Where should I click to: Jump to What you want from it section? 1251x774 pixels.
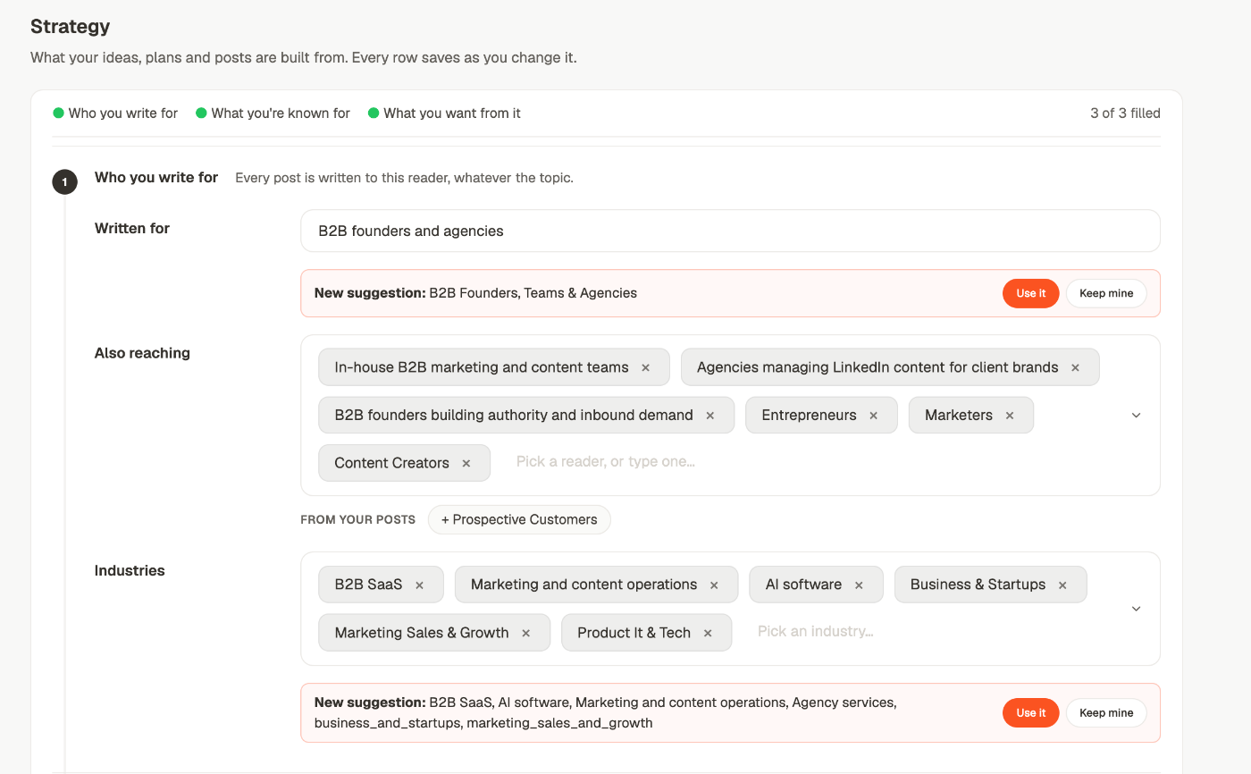coord(444,114)
